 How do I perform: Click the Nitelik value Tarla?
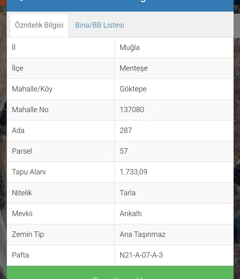(127, 193)
